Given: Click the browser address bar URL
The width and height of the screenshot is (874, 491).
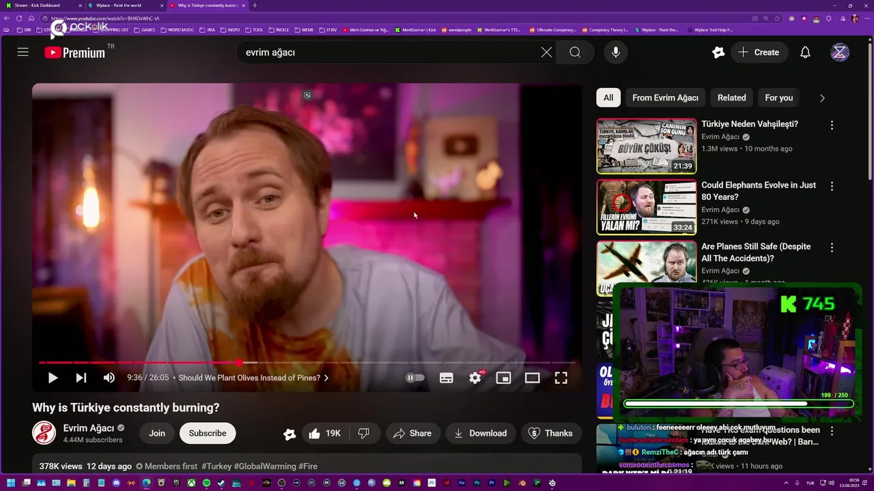Looking at the screenshot, I should coord(105,18).
